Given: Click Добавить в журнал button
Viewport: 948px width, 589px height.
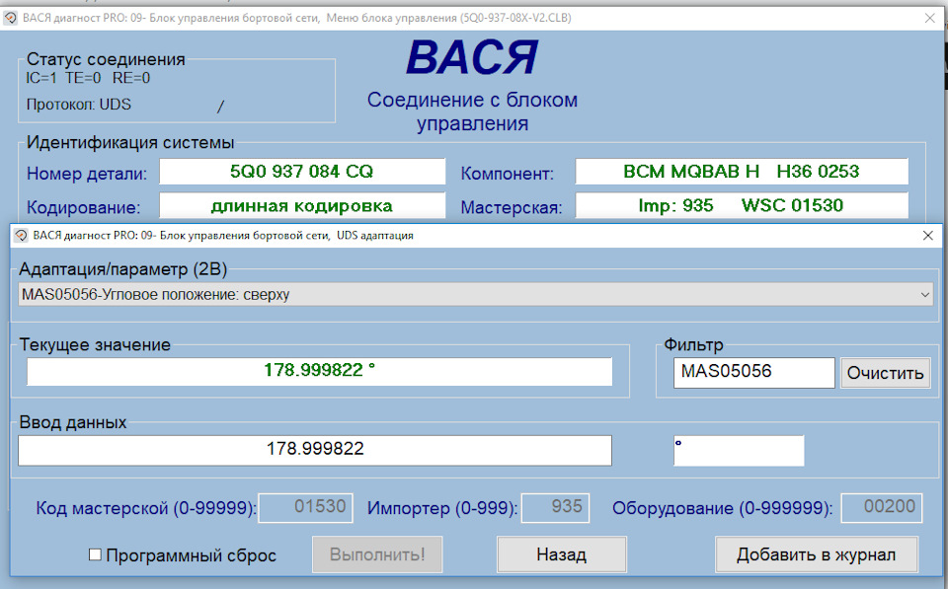Looking at the screenshot, I should (x=817, y=554).
